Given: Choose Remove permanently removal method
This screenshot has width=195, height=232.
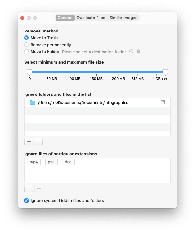Looking at the screenshot, I should [x=26, y=45].
